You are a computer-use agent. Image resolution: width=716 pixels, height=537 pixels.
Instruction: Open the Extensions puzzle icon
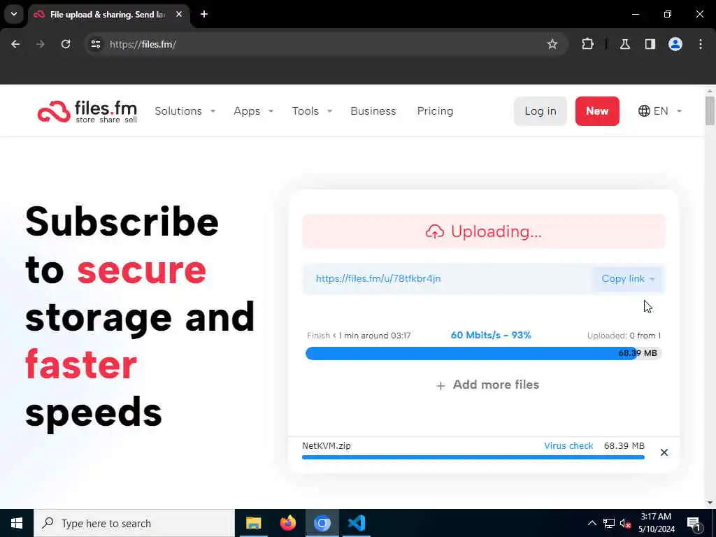(587, 44)
